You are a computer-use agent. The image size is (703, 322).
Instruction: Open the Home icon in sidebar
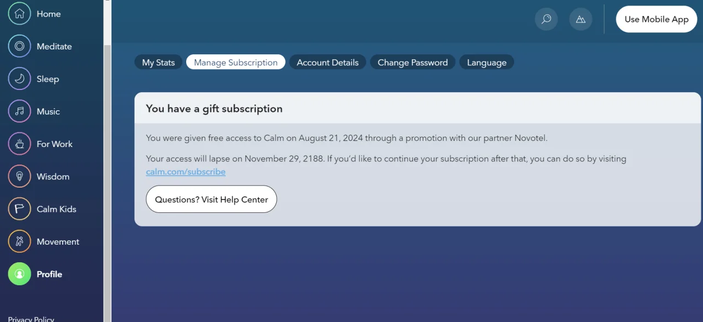pos(19,14)
